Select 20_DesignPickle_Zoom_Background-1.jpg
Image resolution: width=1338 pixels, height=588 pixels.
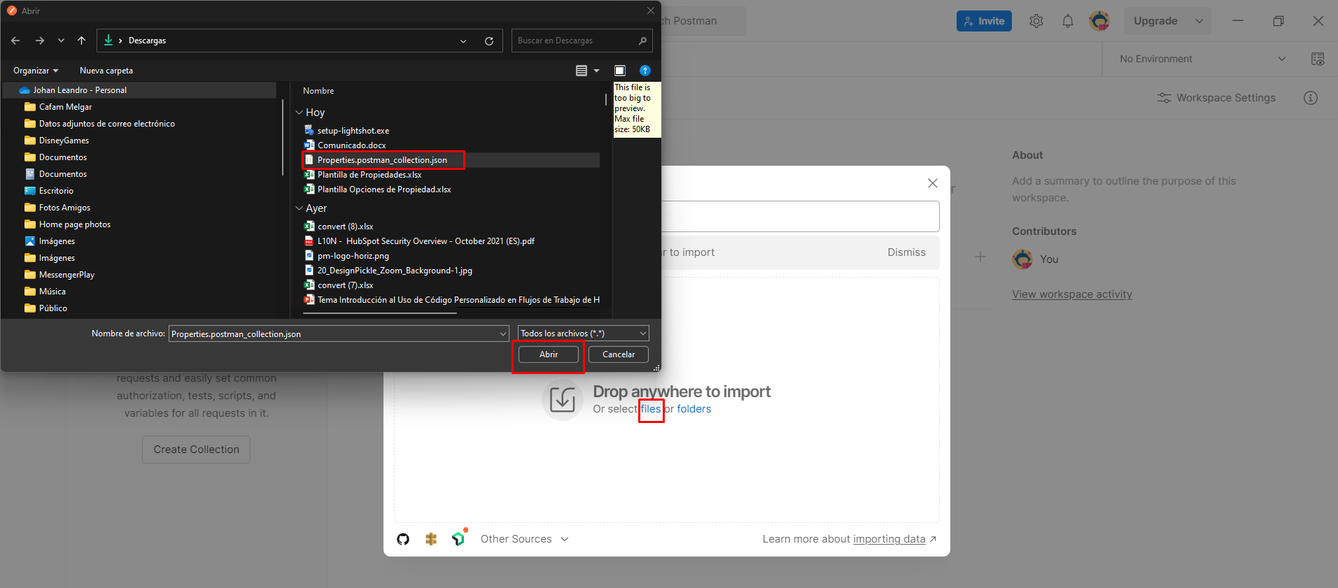(395, 271)
